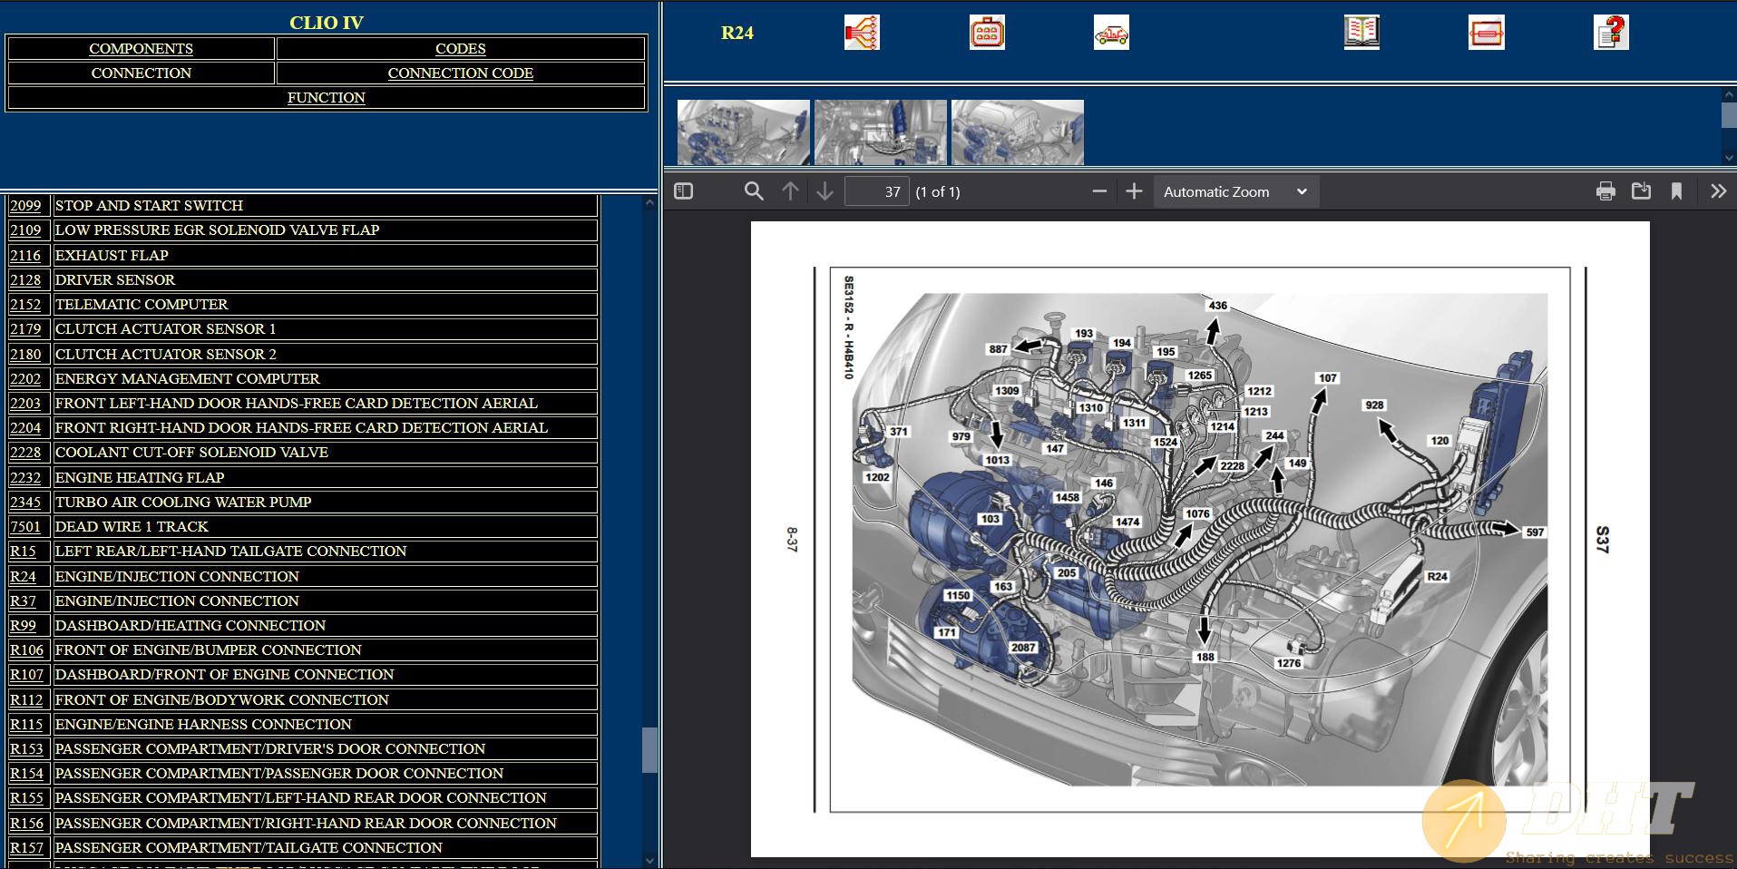Click code link 2152

tap(25, 304)
